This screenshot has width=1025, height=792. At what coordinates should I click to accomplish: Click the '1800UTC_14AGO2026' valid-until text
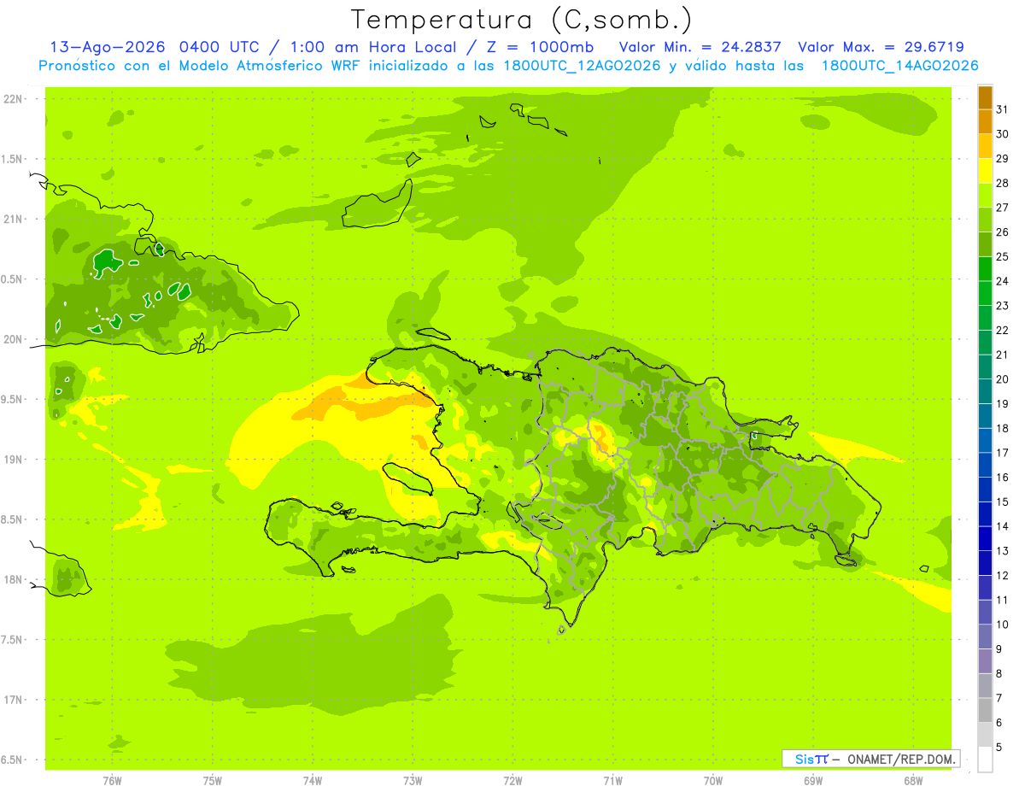[899, 66]
